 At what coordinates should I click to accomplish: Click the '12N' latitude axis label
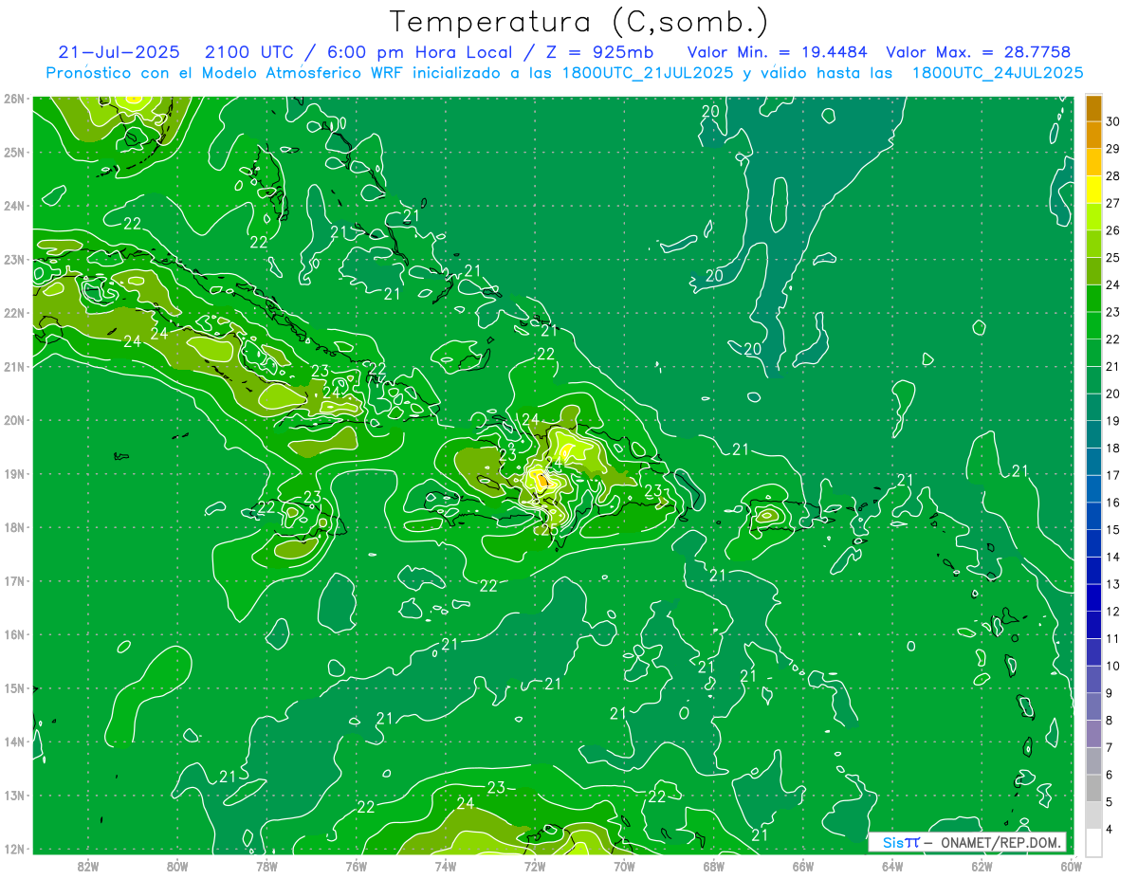(13, 850)
